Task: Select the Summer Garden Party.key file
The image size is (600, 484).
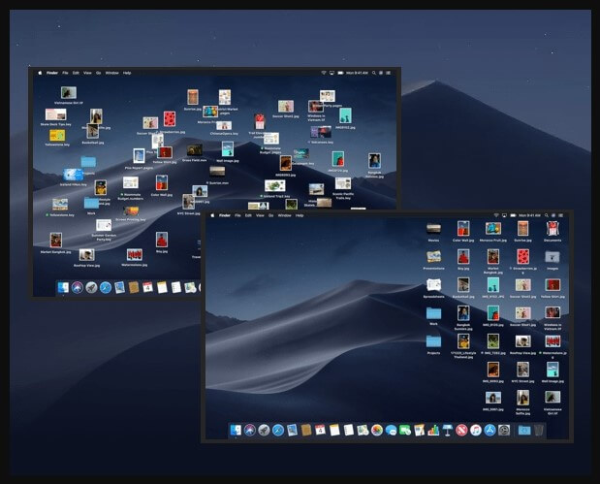Action: 105,227
